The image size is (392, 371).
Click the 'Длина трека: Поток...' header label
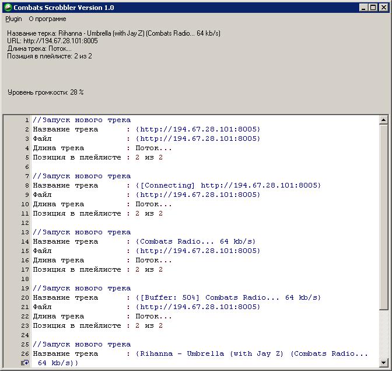39,48
